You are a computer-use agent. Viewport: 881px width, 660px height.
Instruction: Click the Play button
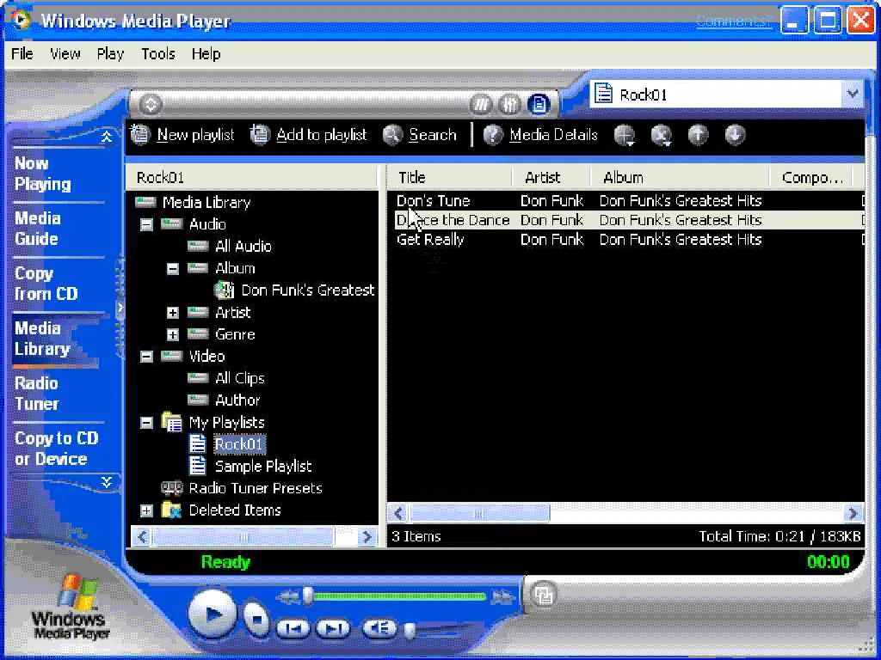point(212,614)
